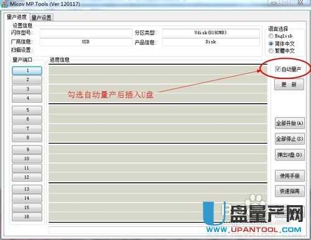Select production port 2
This screenshot has height=240, width=311.
pos(27,80)
